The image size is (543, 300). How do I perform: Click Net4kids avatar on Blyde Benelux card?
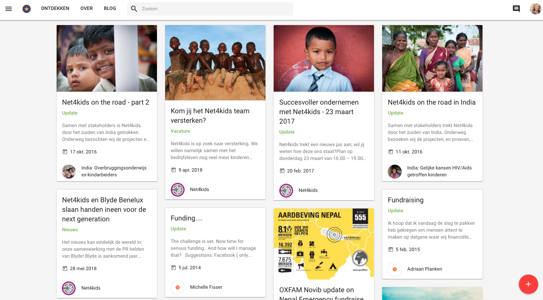click(x=69, y=288)
